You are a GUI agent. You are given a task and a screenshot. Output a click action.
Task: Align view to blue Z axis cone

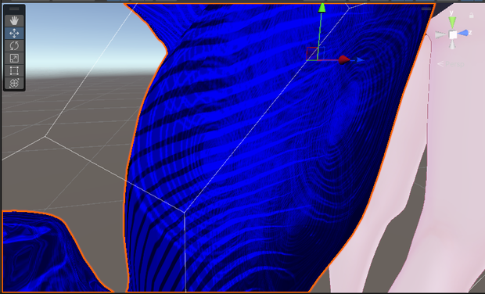coord(463,33)
